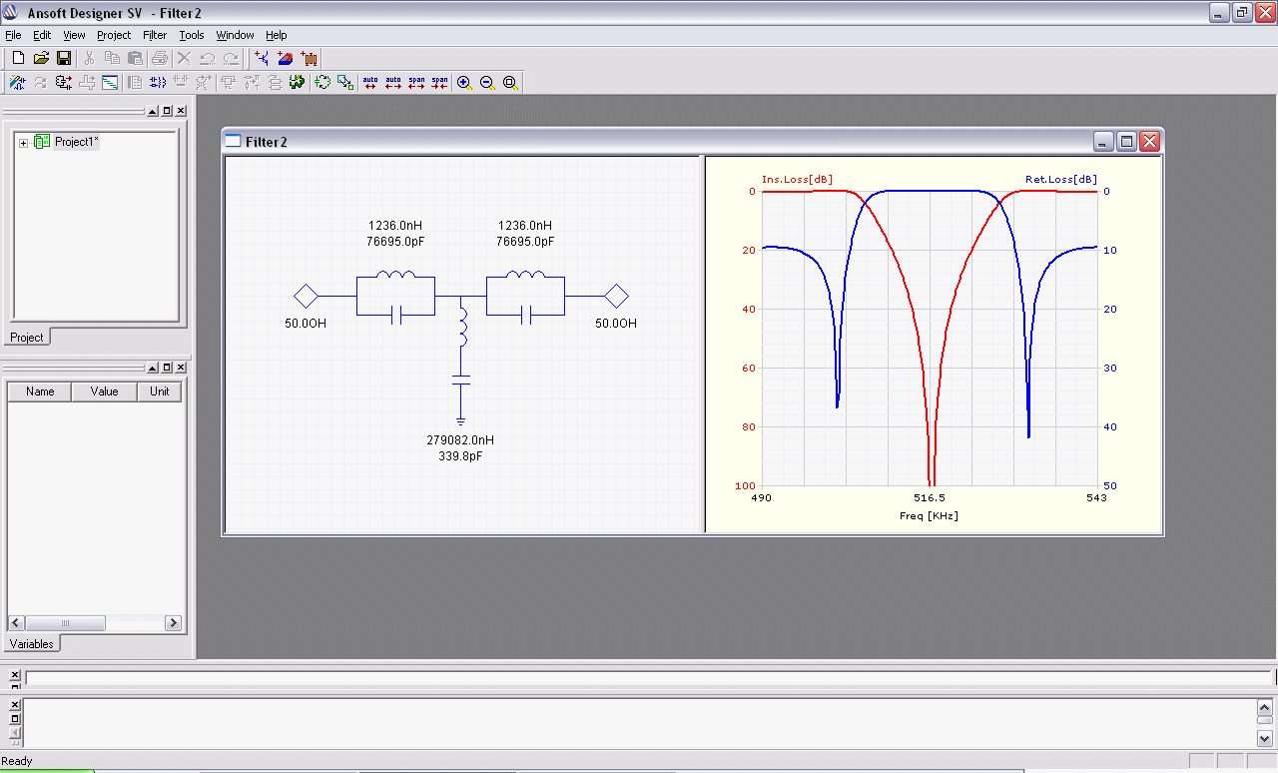Click the right 50.0OH port label
The width and height of the screenshot is (1278, 773).
pos(616,324)
